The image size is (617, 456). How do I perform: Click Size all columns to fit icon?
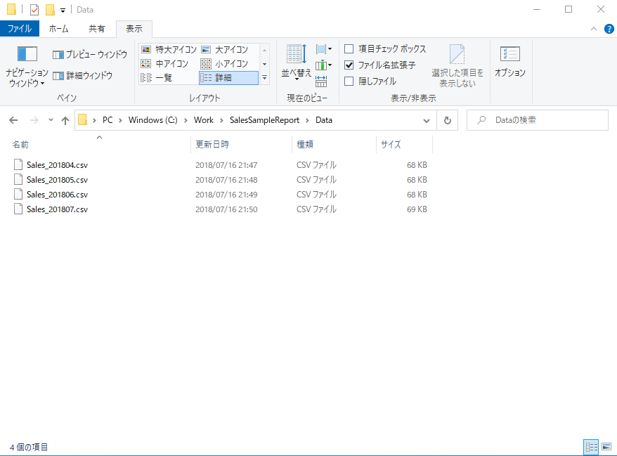321,81
